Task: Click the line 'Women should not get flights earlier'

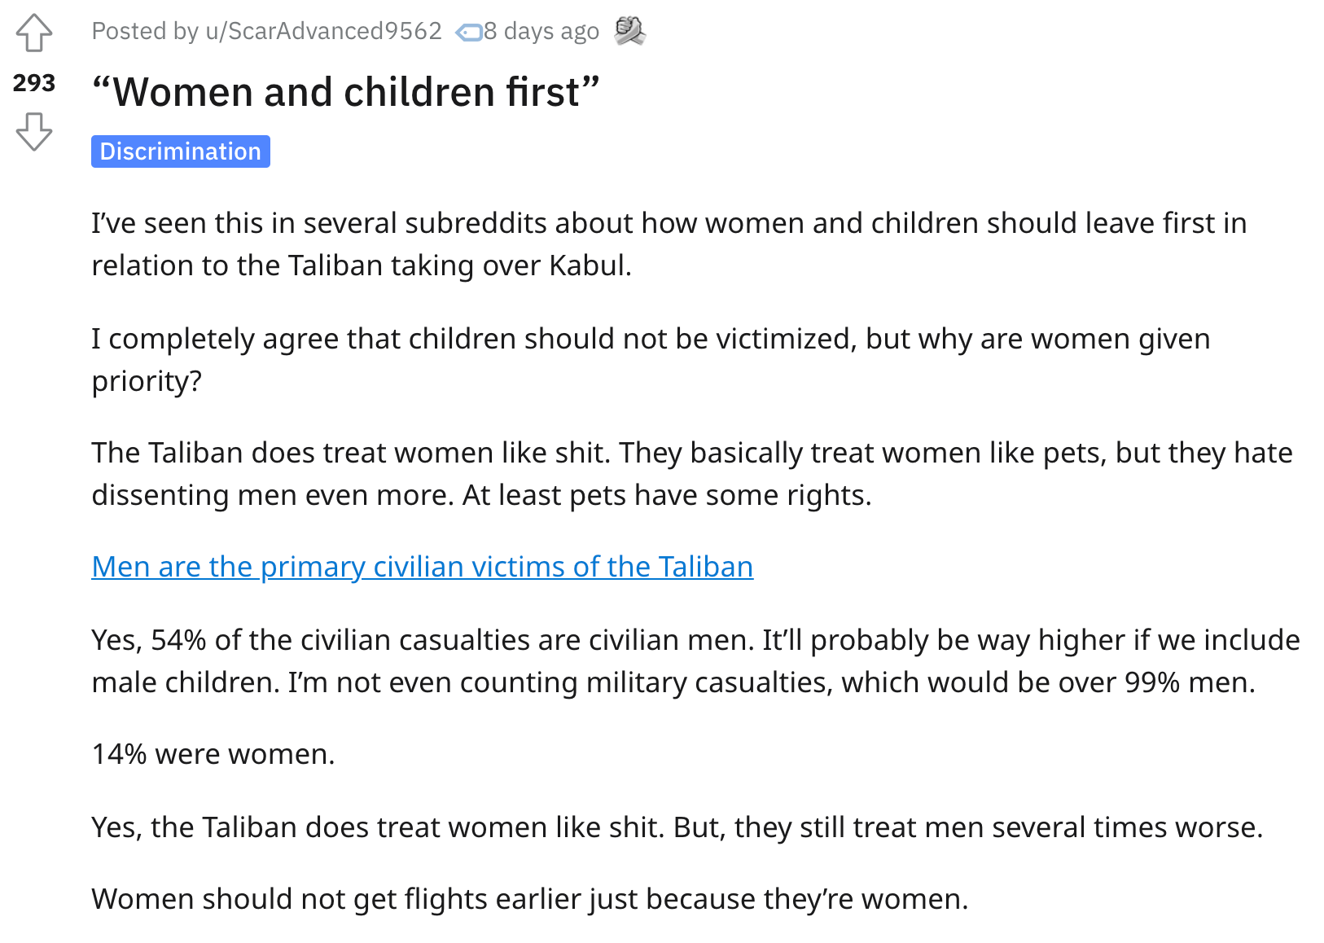Action: (x=530, y=898)
